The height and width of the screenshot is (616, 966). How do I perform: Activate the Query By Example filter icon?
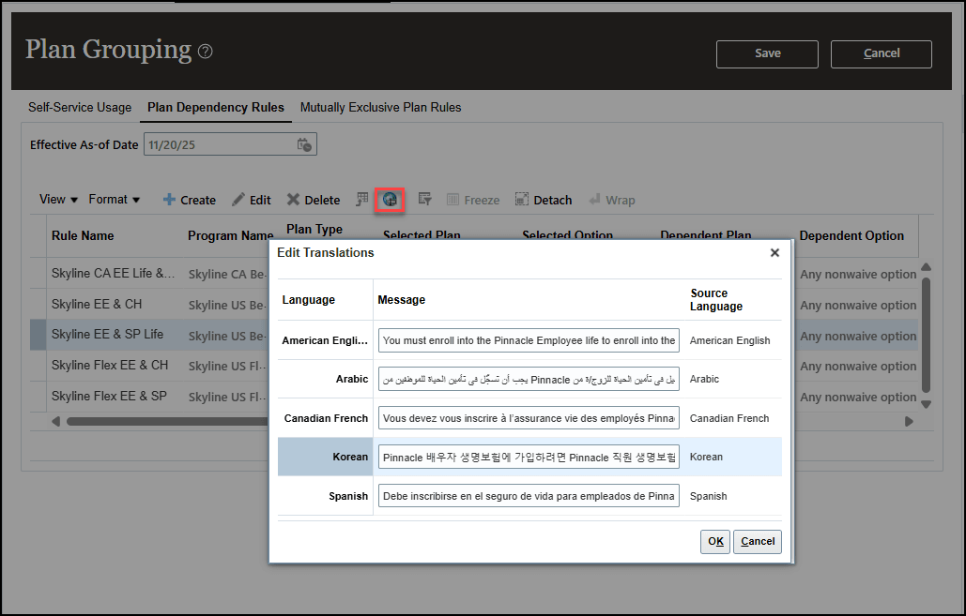click(424, 199)
